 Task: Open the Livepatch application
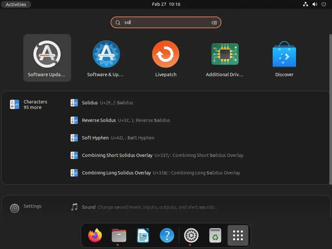166,58
